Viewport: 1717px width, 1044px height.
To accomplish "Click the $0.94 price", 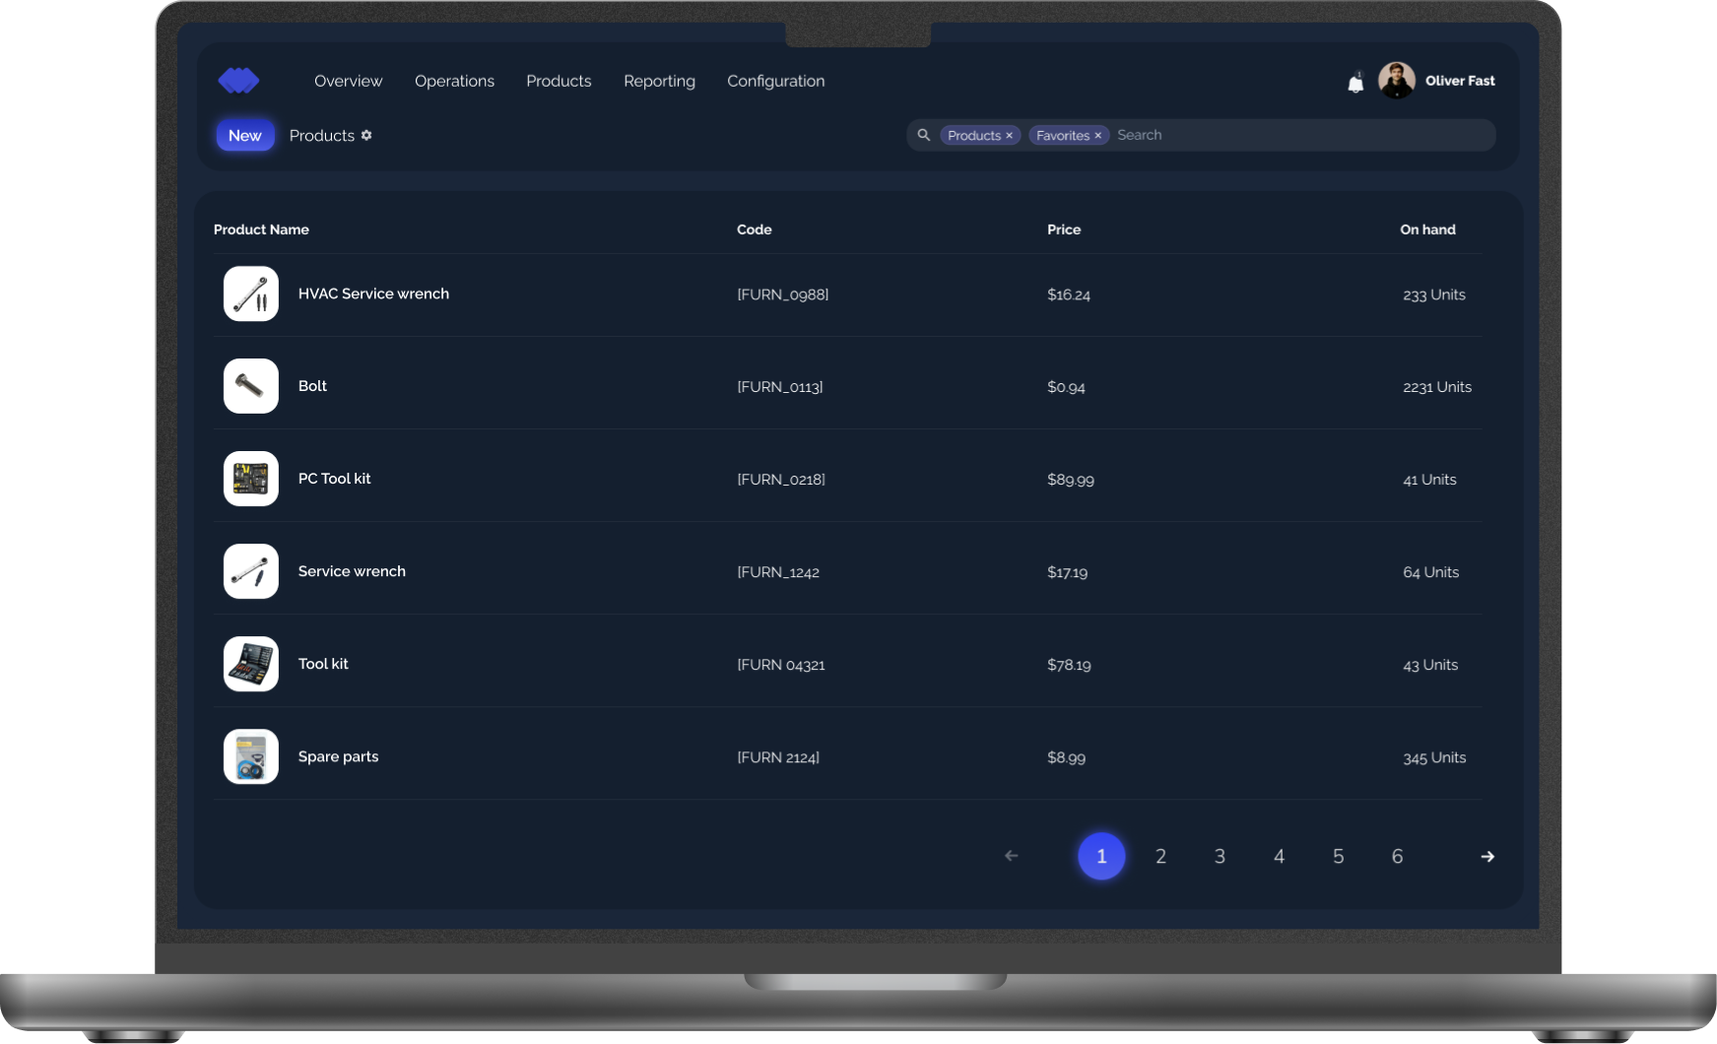I will coord(1066,387).
